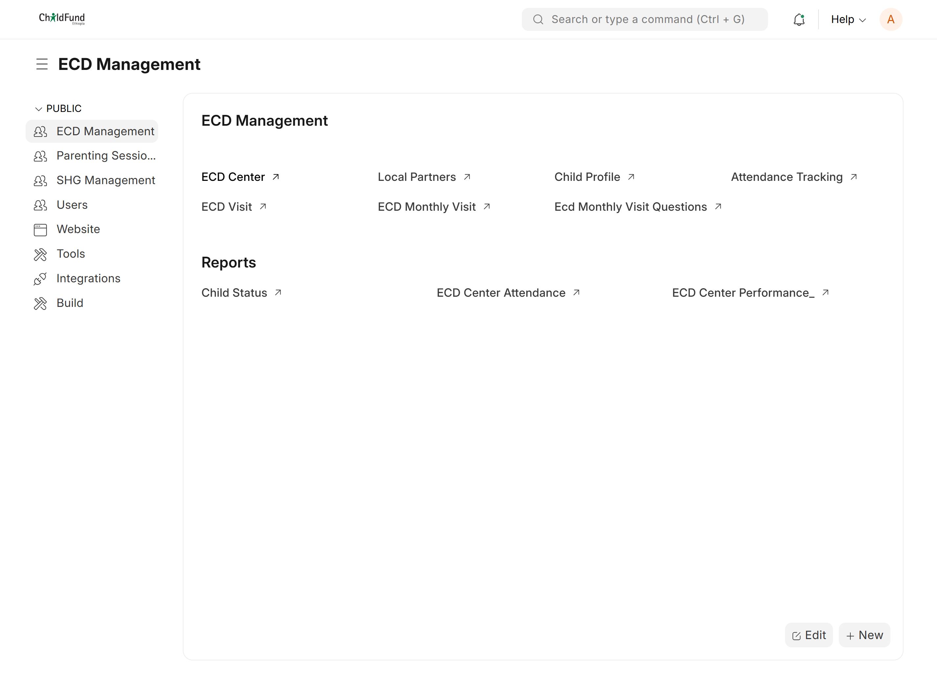Open the notifications bell
The height and width of the screenshot is (686, 937).
pyautogui.click(x=799, y=19)
